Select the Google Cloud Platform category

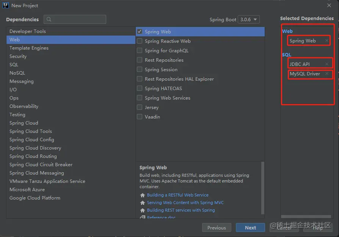[71, 198]
